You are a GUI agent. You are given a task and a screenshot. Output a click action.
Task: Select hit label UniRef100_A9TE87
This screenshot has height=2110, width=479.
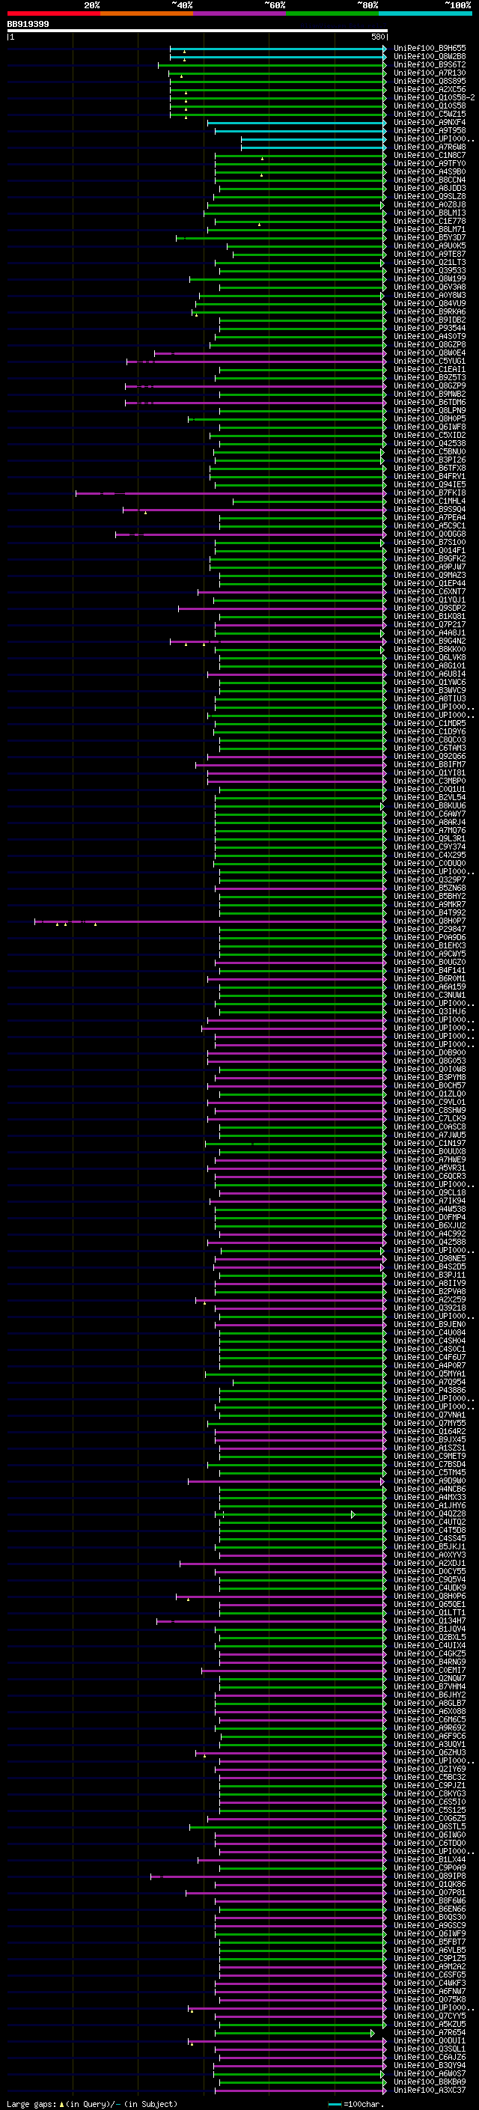[430, 254]
